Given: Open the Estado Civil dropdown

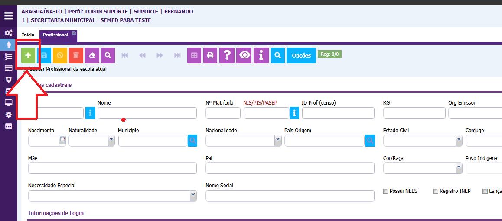Looking at the screenshot, I should [459, 141].
